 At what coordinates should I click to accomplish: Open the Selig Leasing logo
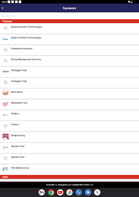point(5,137)
